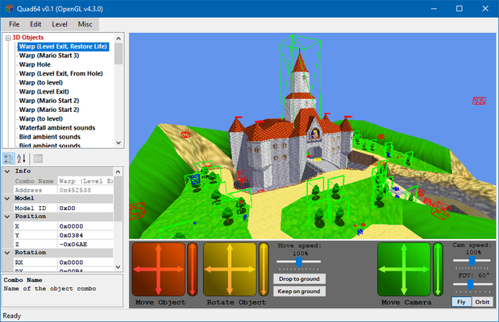Collapse the Position property category

point(7,217)
